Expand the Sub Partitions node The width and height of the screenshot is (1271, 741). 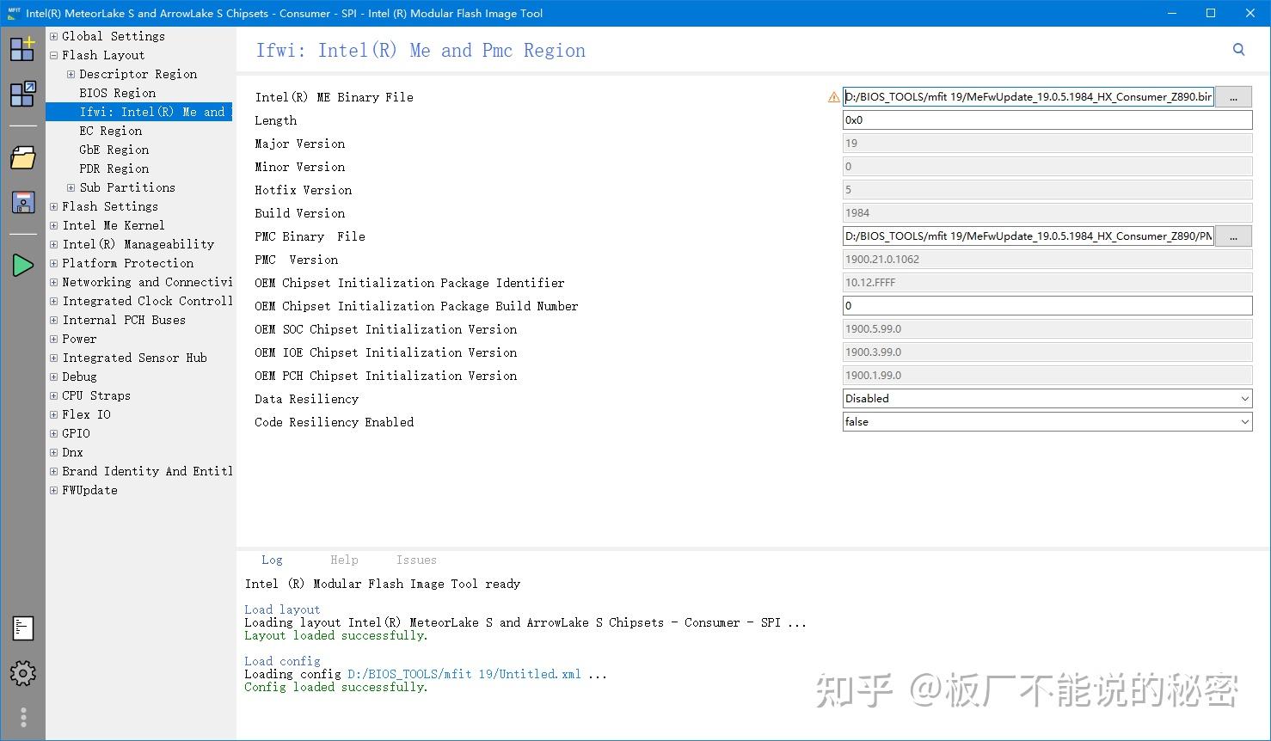click(x=71, y=187)
